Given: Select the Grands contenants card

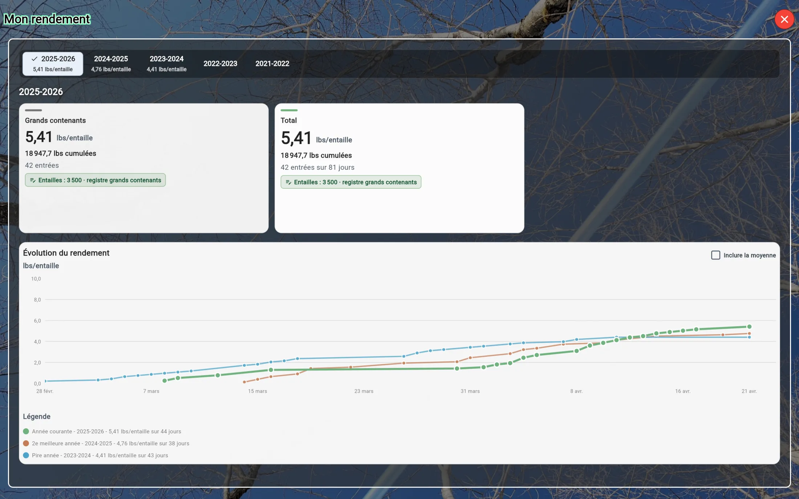Looking at the screenshot, I should point(143,168).
